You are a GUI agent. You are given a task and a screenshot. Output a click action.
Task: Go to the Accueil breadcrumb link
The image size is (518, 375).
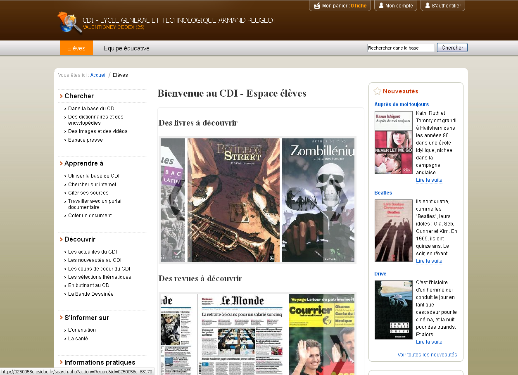pyautogui.click(x=98, y=75)
